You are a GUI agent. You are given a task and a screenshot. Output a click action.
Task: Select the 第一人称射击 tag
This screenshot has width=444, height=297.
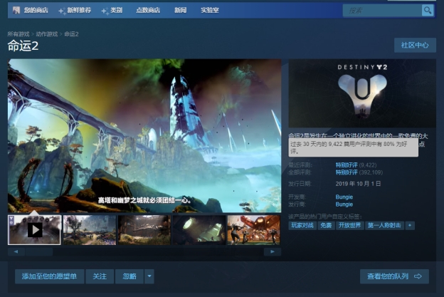tap(384, 226)
